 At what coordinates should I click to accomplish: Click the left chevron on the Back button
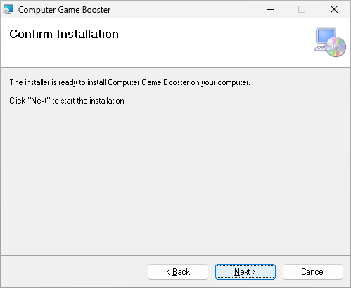click(x=168, y=272)
